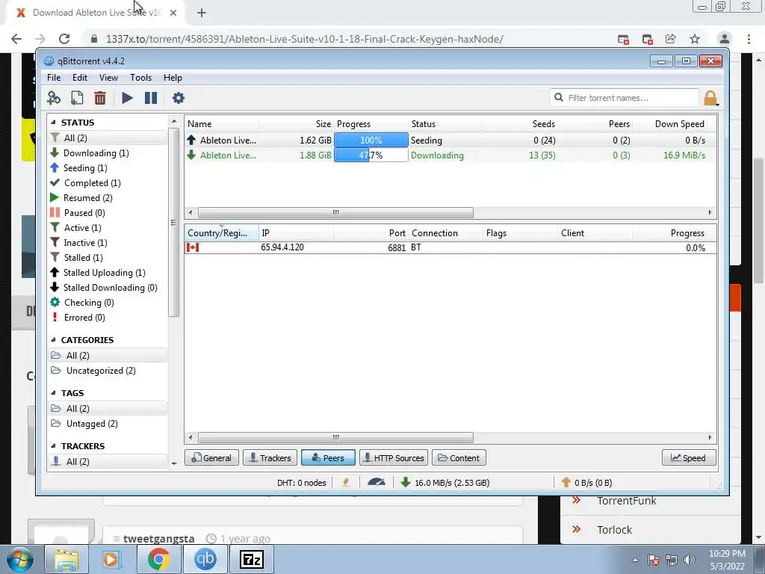Open Options via gear toolbar icon
765x574 pixels.
178,98
